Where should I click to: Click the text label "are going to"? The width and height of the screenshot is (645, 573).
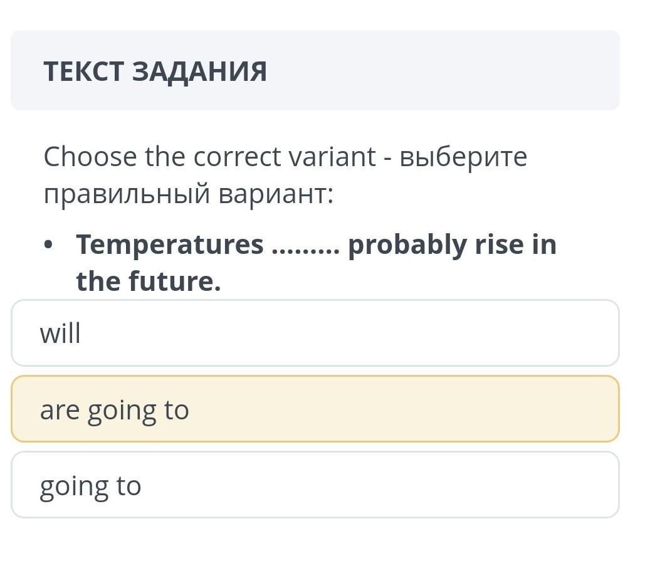tap(114, 411)
